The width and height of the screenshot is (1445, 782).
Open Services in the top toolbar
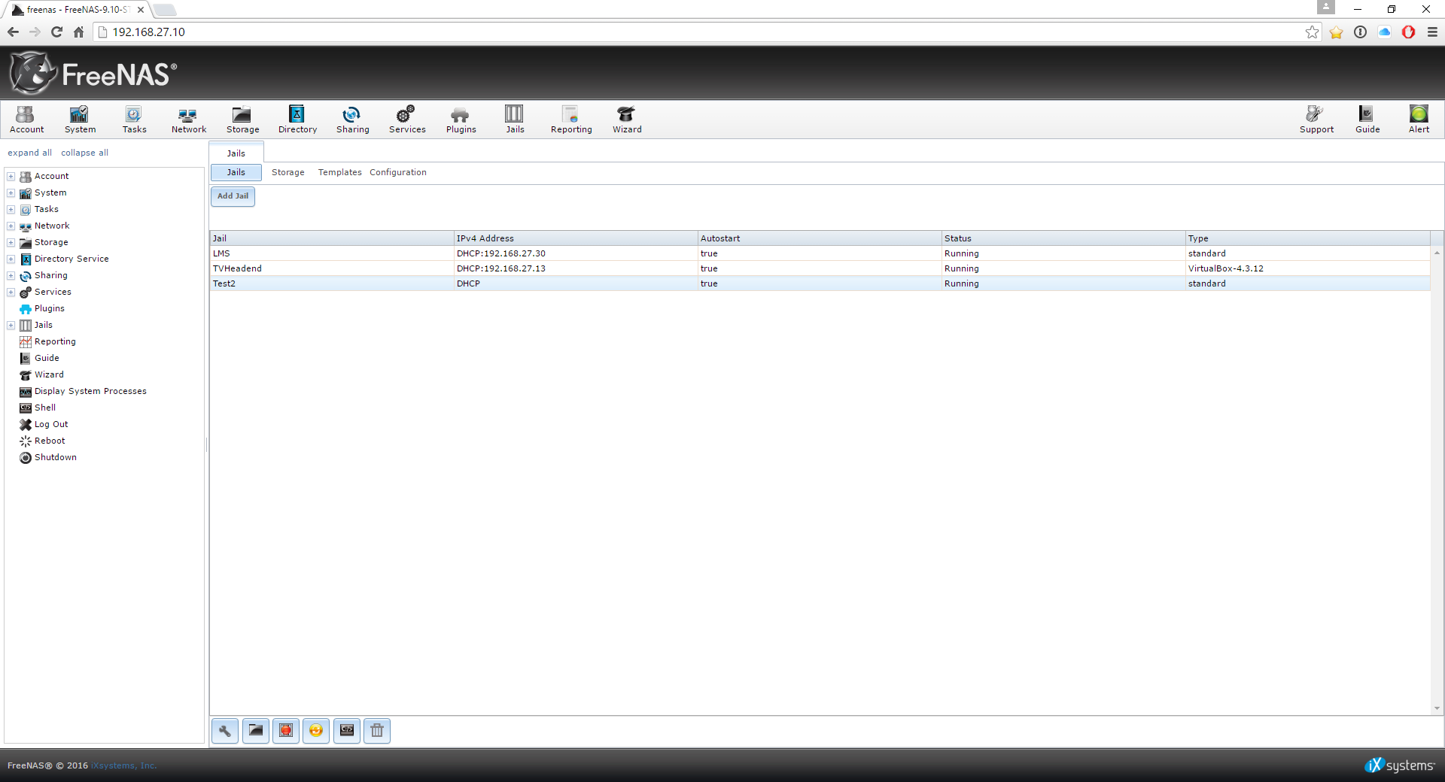click(407, 120)
